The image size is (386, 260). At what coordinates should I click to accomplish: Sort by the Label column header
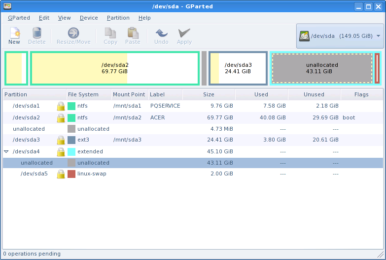[x=166, y=94]
